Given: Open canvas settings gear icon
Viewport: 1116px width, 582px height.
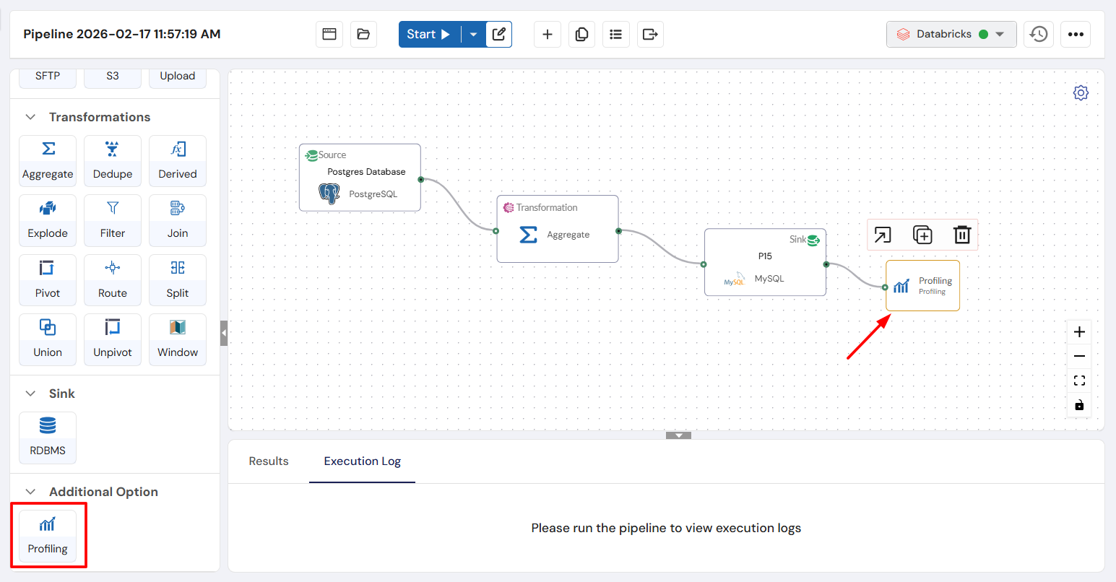Looking at the screenshot, I should coord(1081,93).
